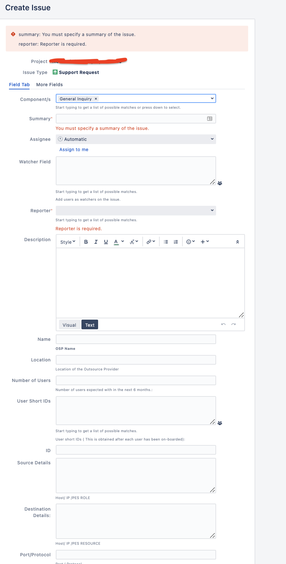Collapse the Description editor toolbar

coord(238,242)
